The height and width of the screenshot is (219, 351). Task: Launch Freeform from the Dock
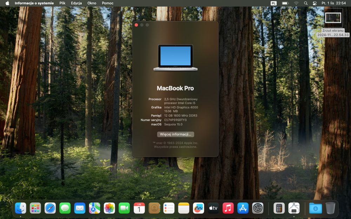coord(198,208)
